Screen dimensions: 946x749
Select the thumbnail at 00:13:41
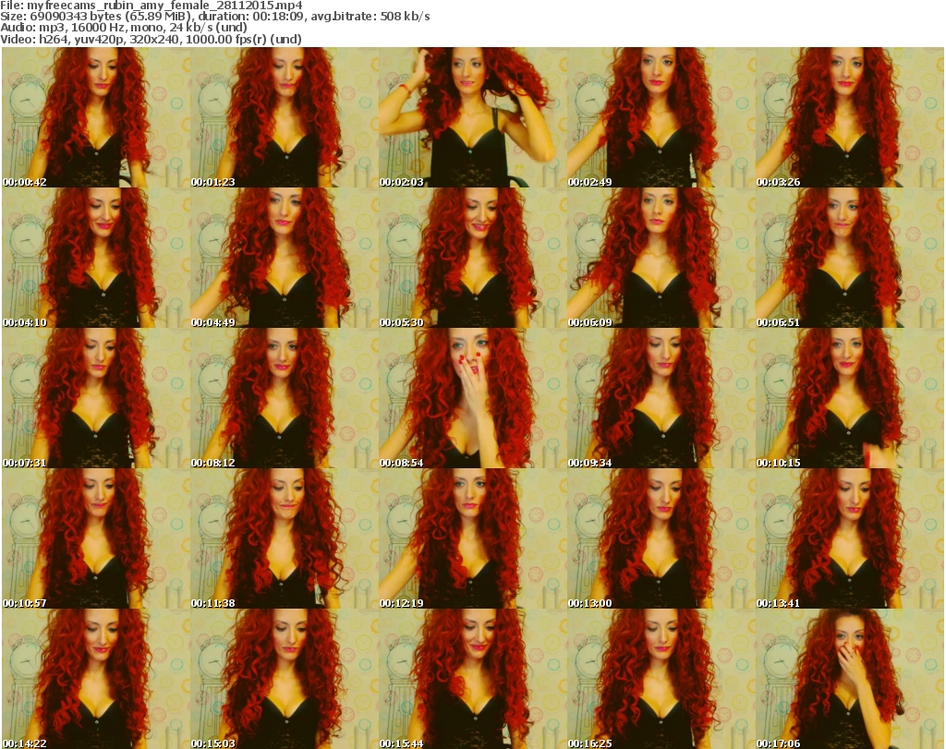[x=850, y=538]
